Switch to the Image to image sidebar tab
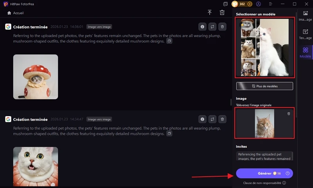Screen dimensions: 313x188 point(305,16)
